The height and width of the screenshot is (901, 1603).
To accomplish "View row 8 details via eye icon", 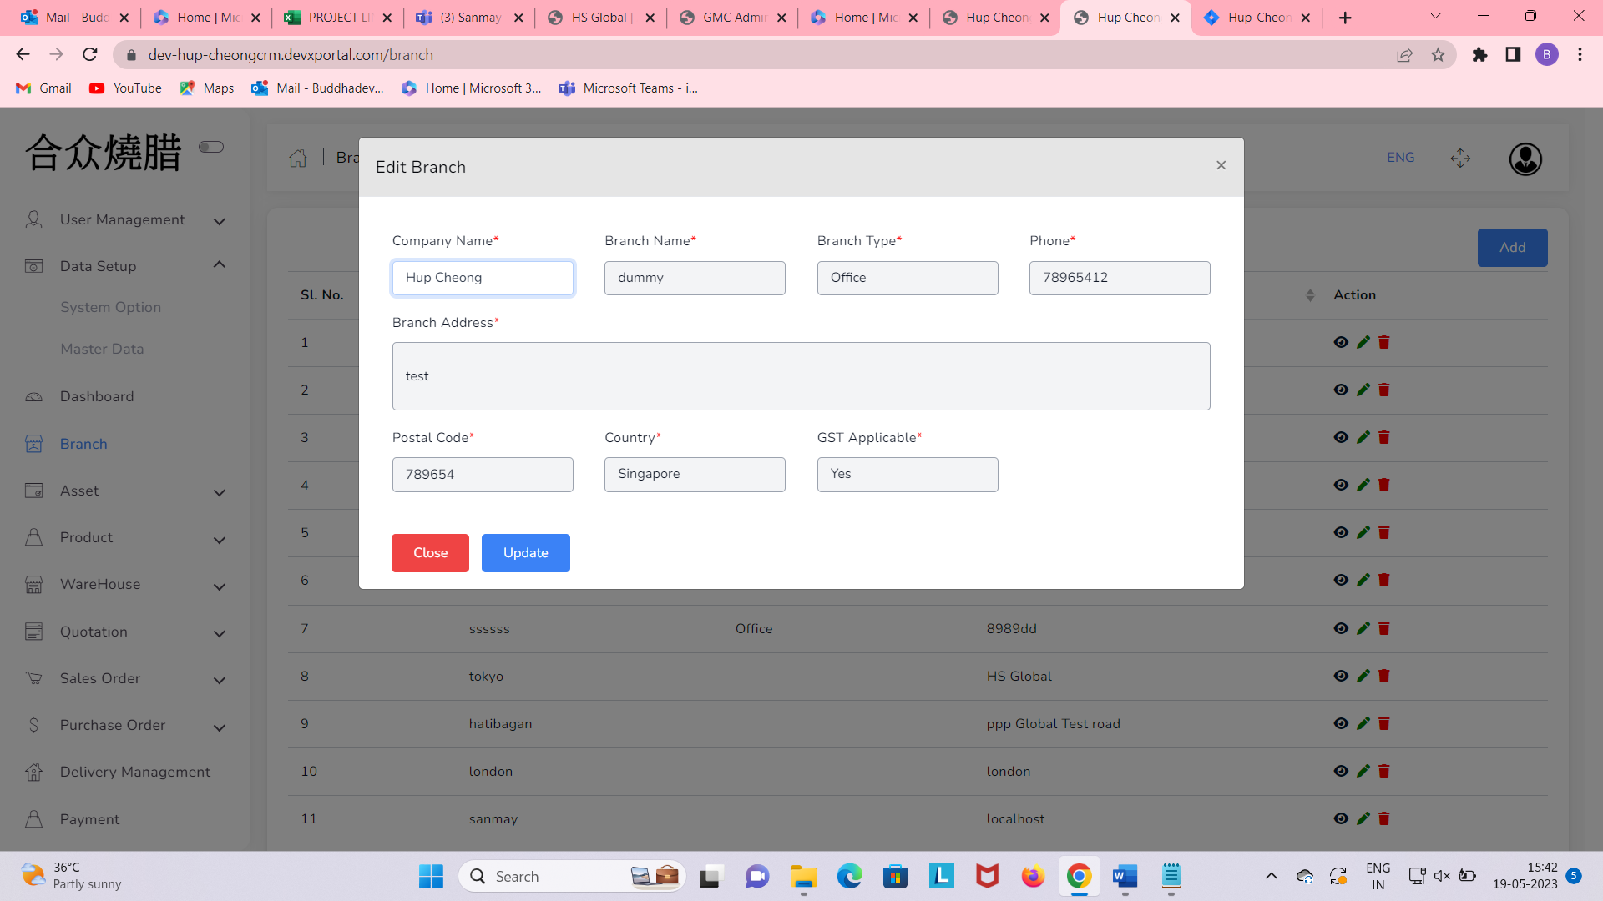I will pyautogui.click(x=1341, y=676).
